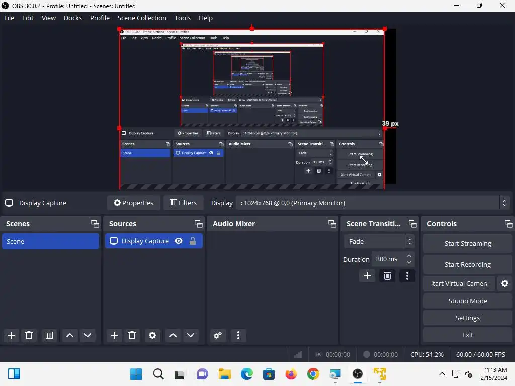Show hidden system tray icons

(442, 374)
